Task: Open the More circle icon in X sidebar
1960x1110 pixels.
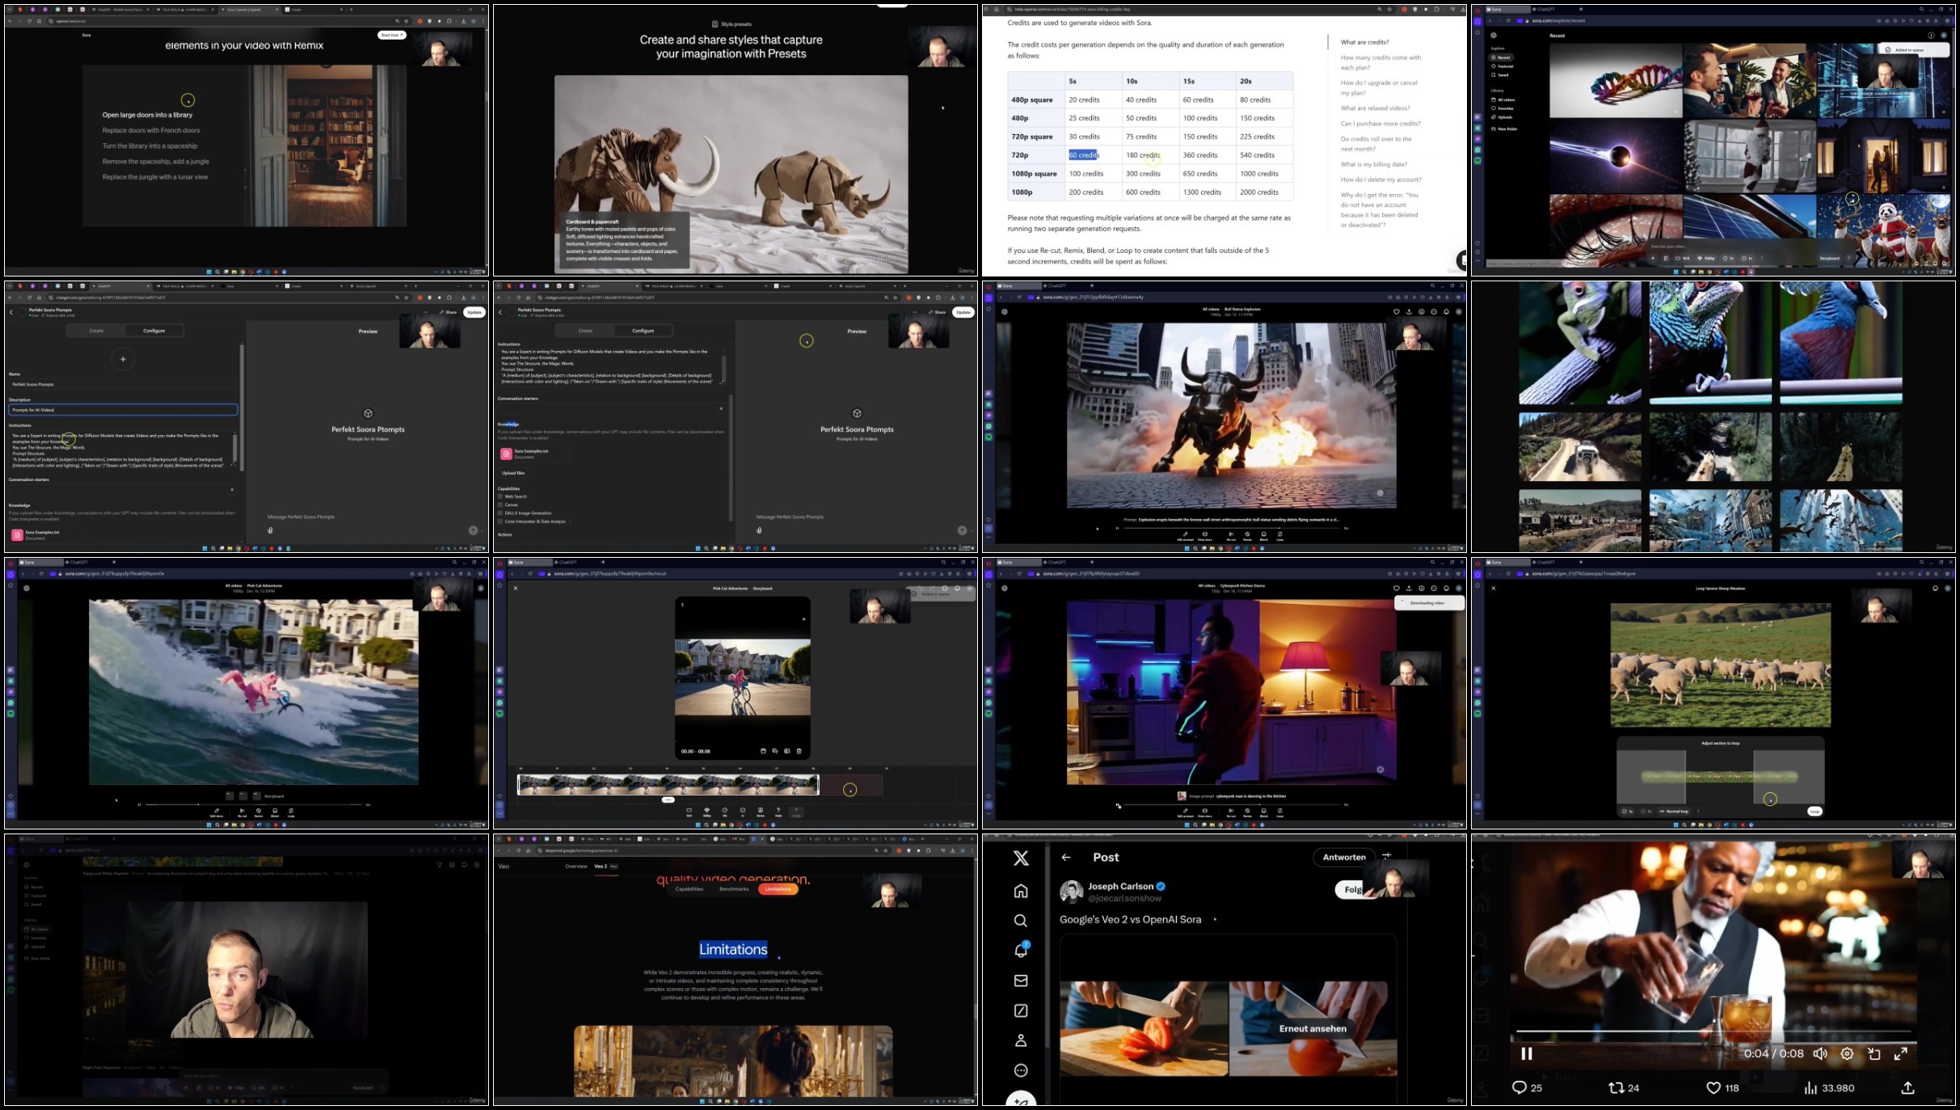Action: (1021, 1070)
